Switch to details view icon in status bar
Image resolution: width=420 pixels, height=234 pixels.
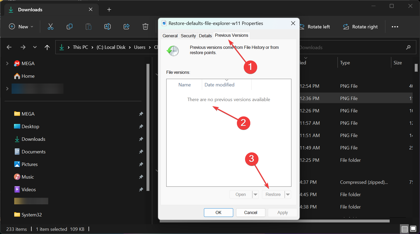405,229
